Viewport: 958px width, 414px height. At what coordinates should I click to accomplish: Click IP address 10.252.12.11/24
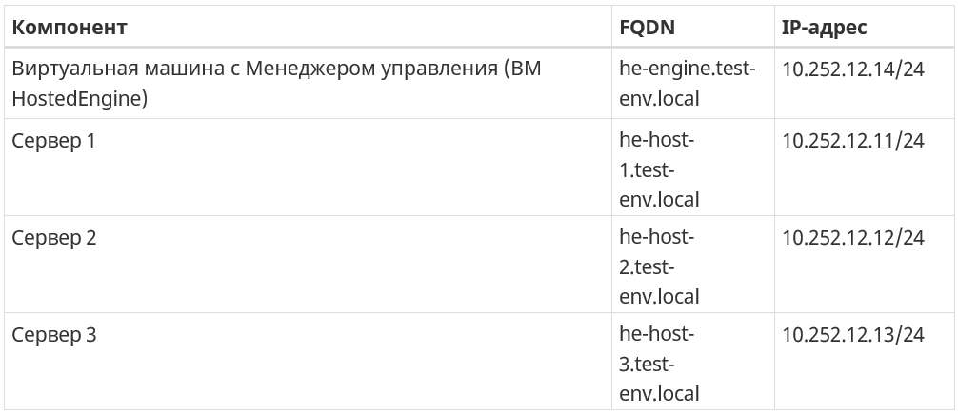[x=853, y=141]
